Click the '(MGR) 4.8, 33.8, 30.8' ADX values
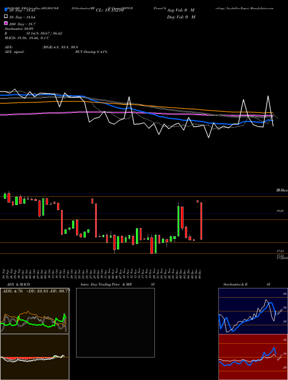The height and width of the screenshot is (380, 288). pyautogui.click(x=60, y=47)
